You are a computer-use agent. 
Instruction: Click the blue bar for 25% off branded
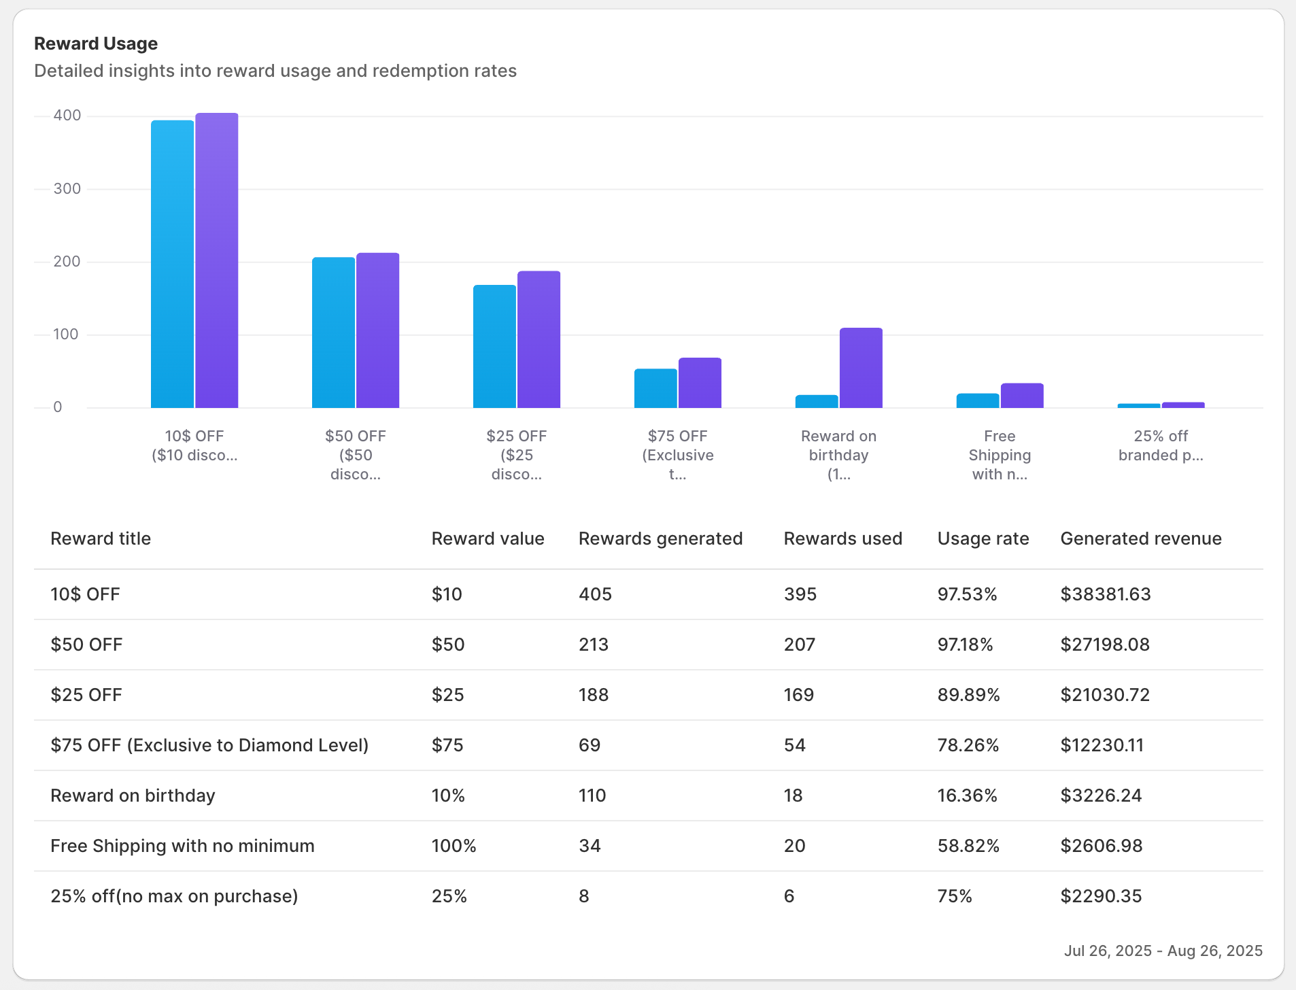pos(1139,406)
